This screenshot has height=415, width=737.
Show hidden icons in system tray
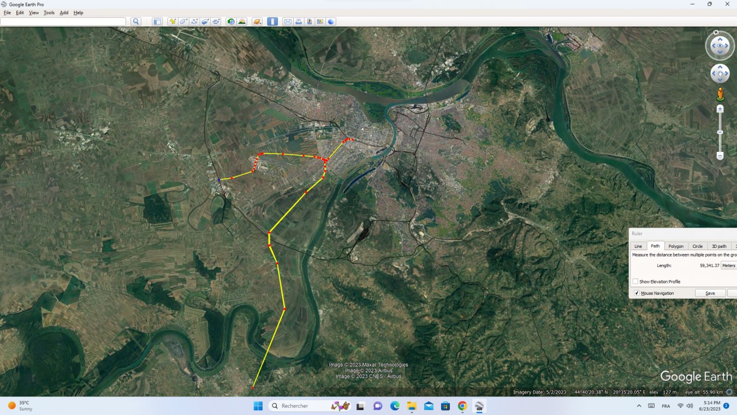639,406
